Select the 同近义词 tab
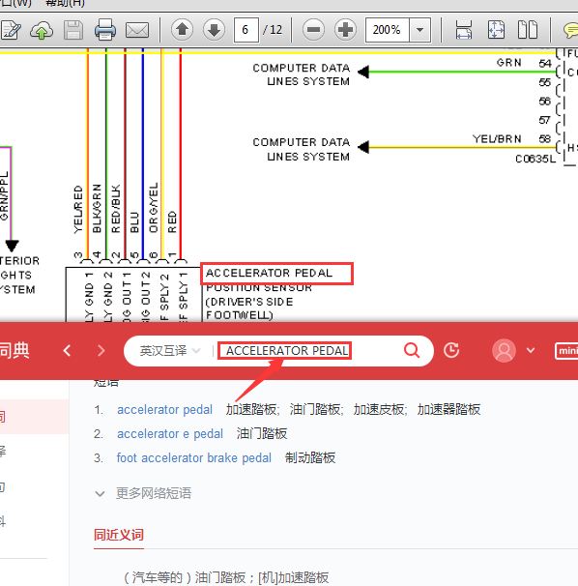Image resolution: width=578 pixels, height=586 pixels. click(x=119, y=535)
